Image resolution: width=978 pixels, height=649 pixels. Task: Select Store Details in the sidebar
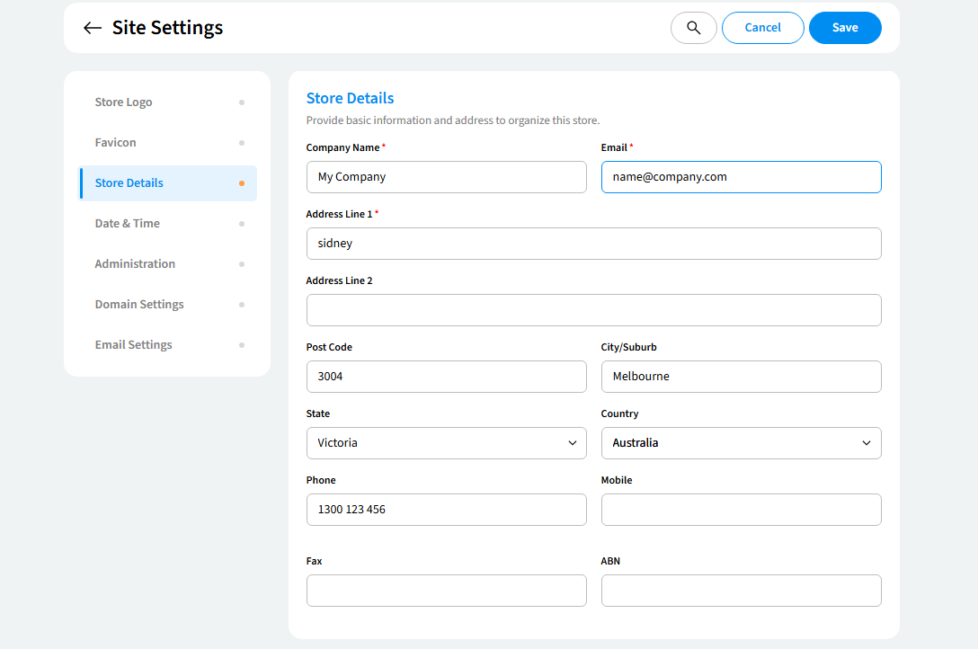129,183
